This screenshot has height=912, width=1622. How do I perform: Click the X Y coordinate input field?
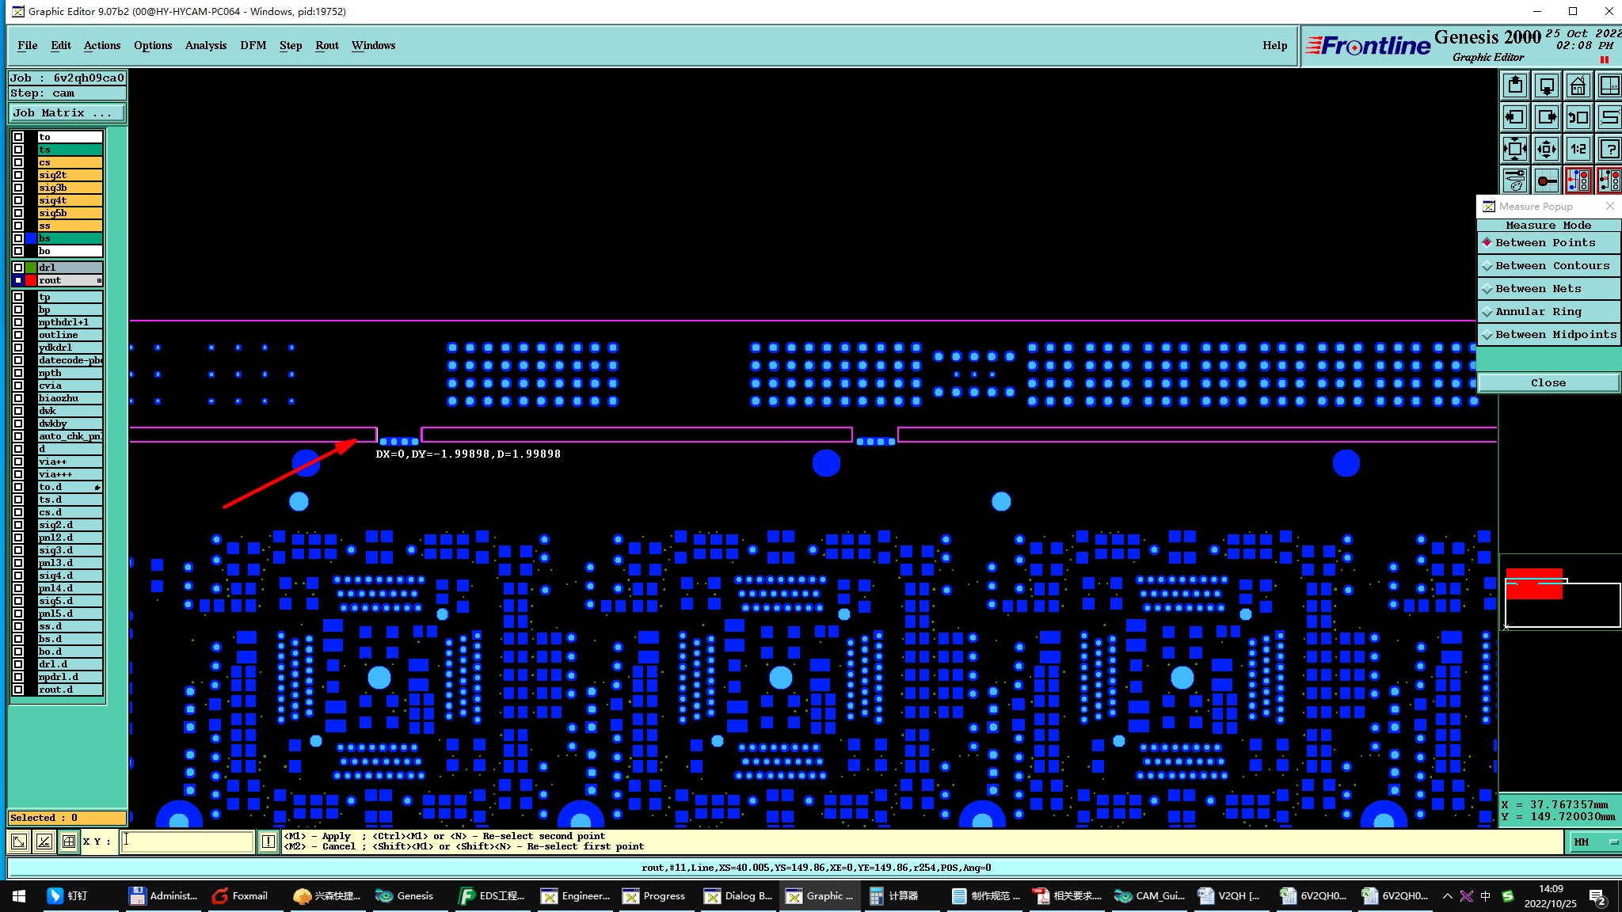187,842
